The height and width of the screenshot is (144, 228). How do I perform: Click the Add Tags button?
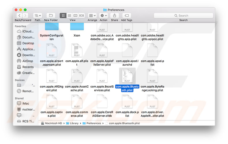[x=127, y=16]
